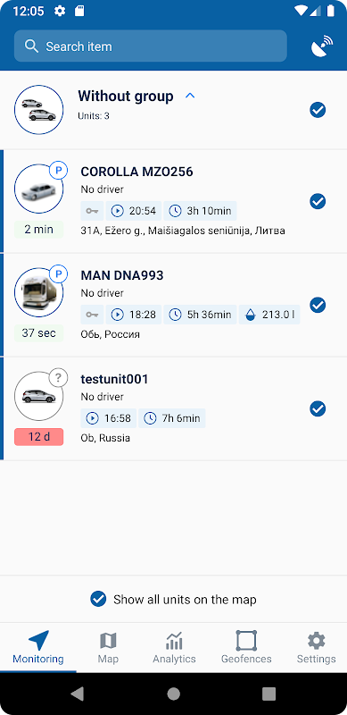Viewport: 347px width, 715px height.
Task: Tap the unknown status question mark on testunit001
Action: pos(58,377)
